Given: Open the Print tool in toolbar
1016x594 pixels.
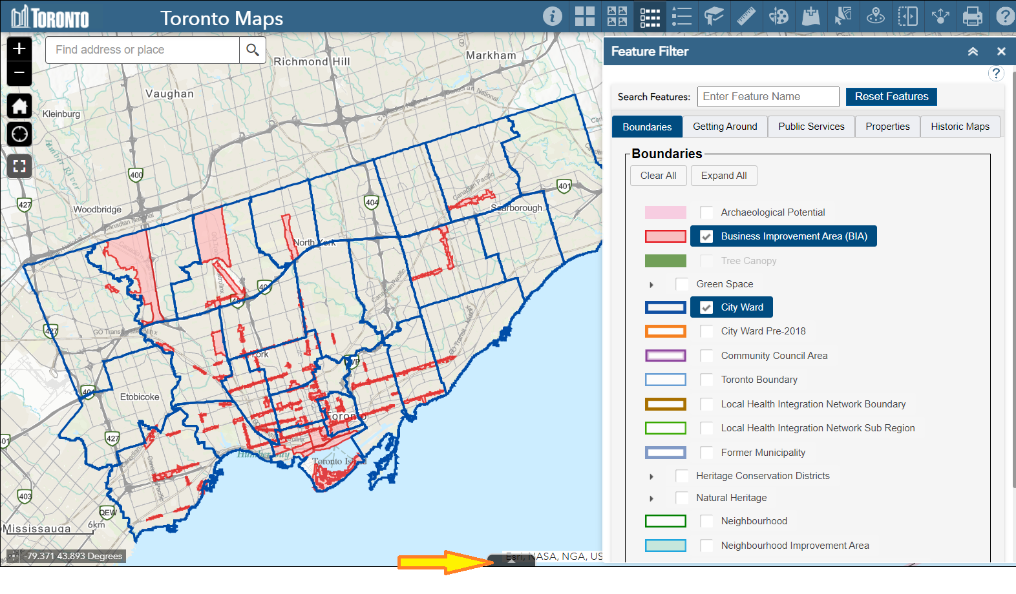Looking at the screenshot, I should [972, 16].
